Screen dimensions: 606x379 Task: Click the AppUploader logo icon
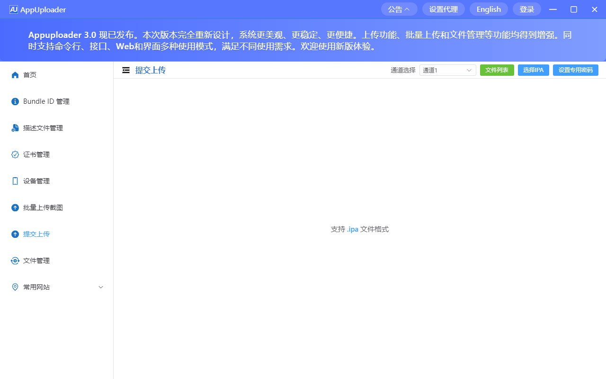click(x=12, y=9)
